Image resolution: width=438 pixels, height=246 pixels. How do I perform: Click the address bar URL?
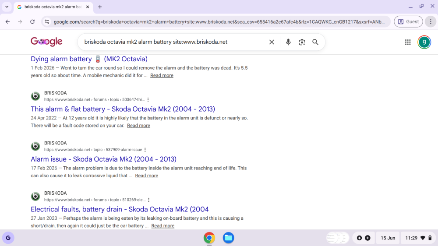point(219,22)
